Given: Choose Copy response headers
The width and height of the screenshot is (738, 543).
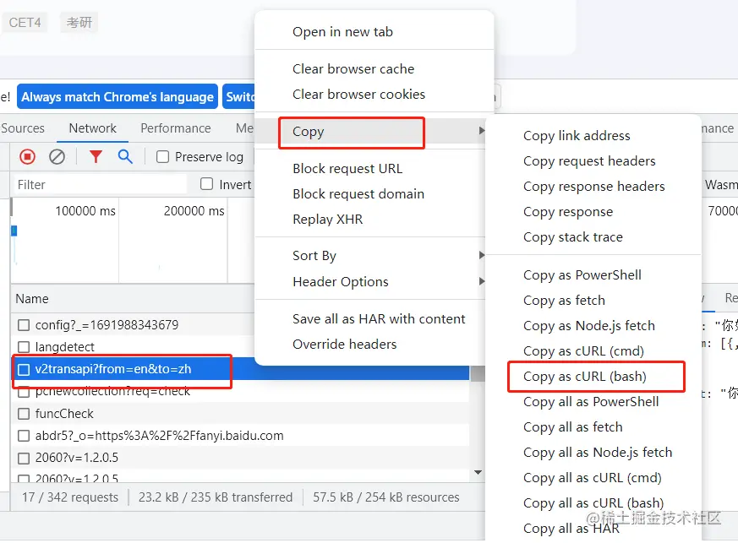Looking at the screenshot, I should (x=594, y=187).
